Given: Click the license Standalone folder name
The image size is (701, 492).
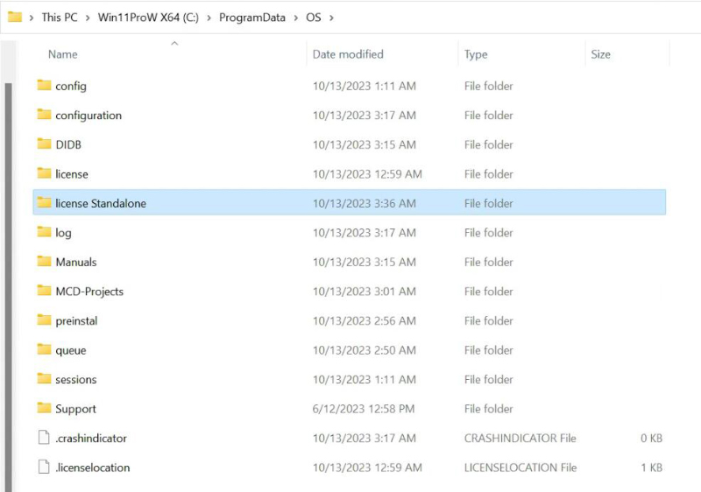Looking at the screenshot, I should pyautogui.click(x=101, y=204).
